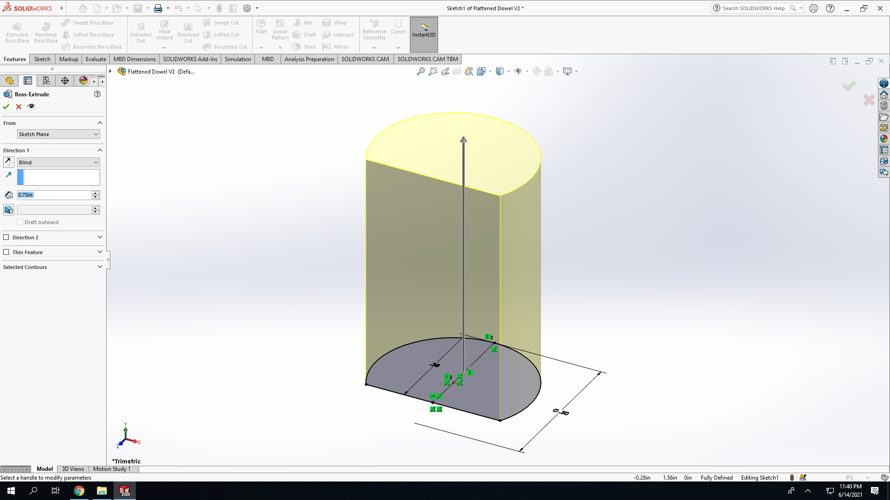Open File Explorer pane folder icon

point(884,117)
